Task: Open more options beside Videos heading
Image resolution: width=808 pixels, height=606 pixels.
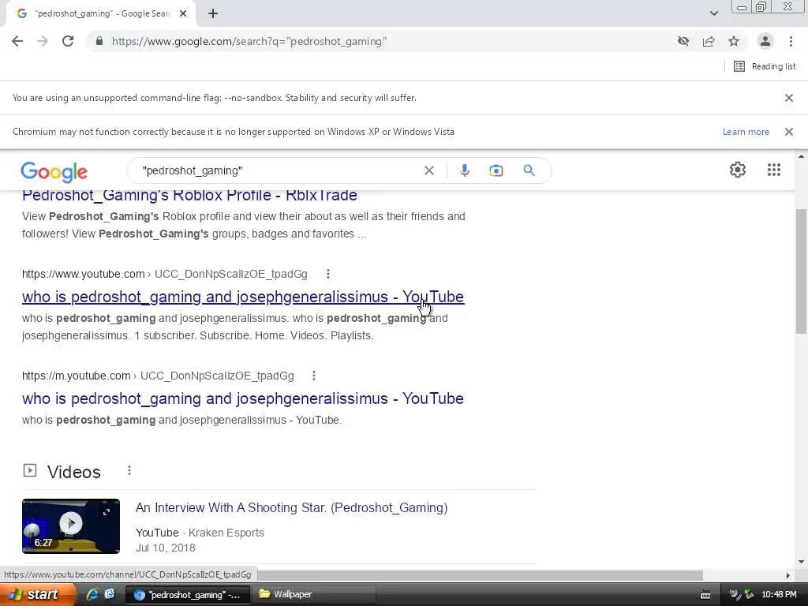Action: (x=129, y=470)
